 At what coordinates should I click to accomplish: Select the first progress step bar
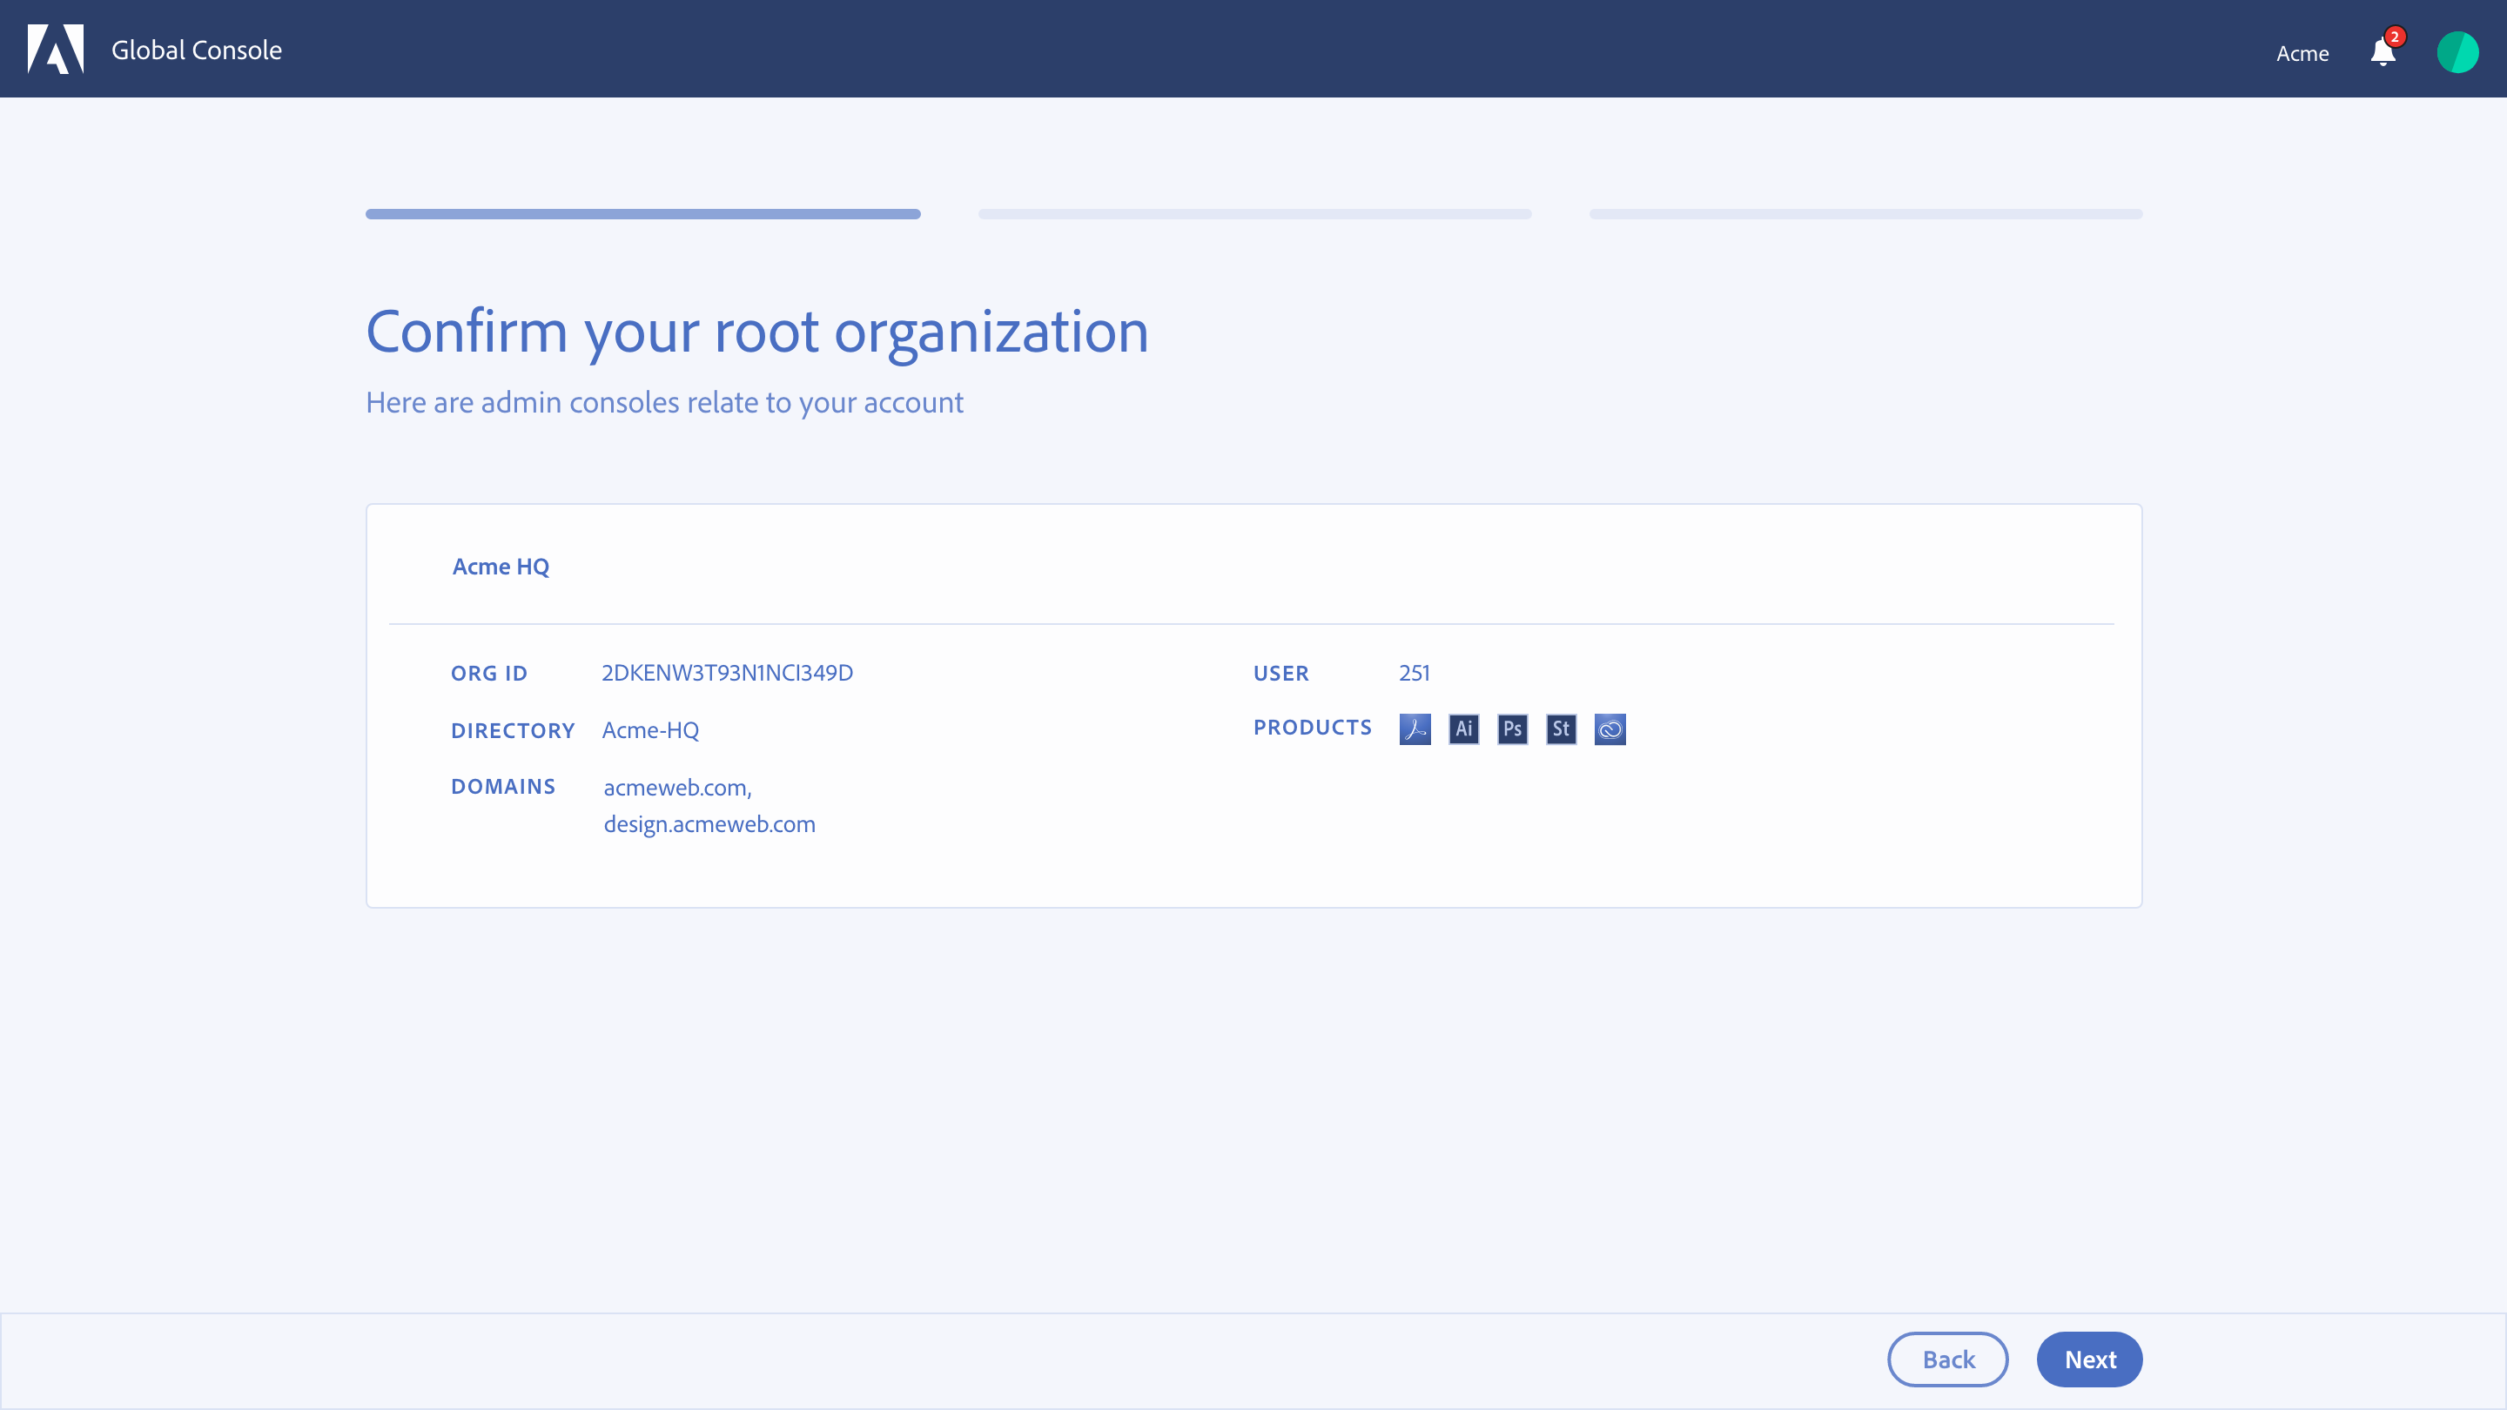pyautogui.click(x=643, y=214)
